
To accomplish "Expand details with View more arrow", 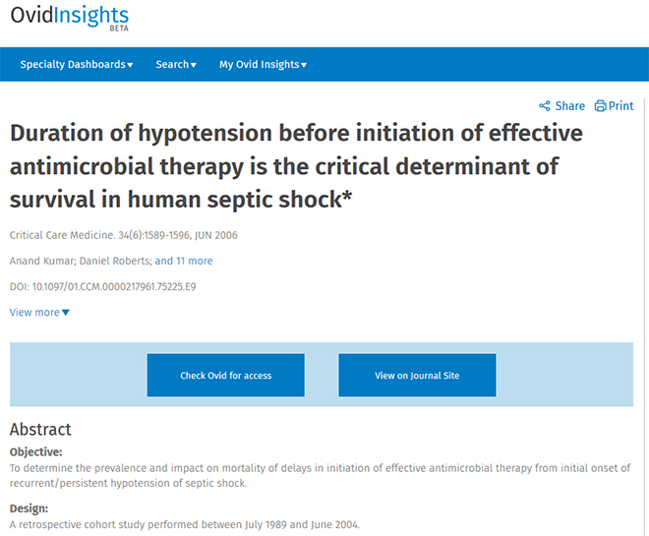I will [66, 313].
